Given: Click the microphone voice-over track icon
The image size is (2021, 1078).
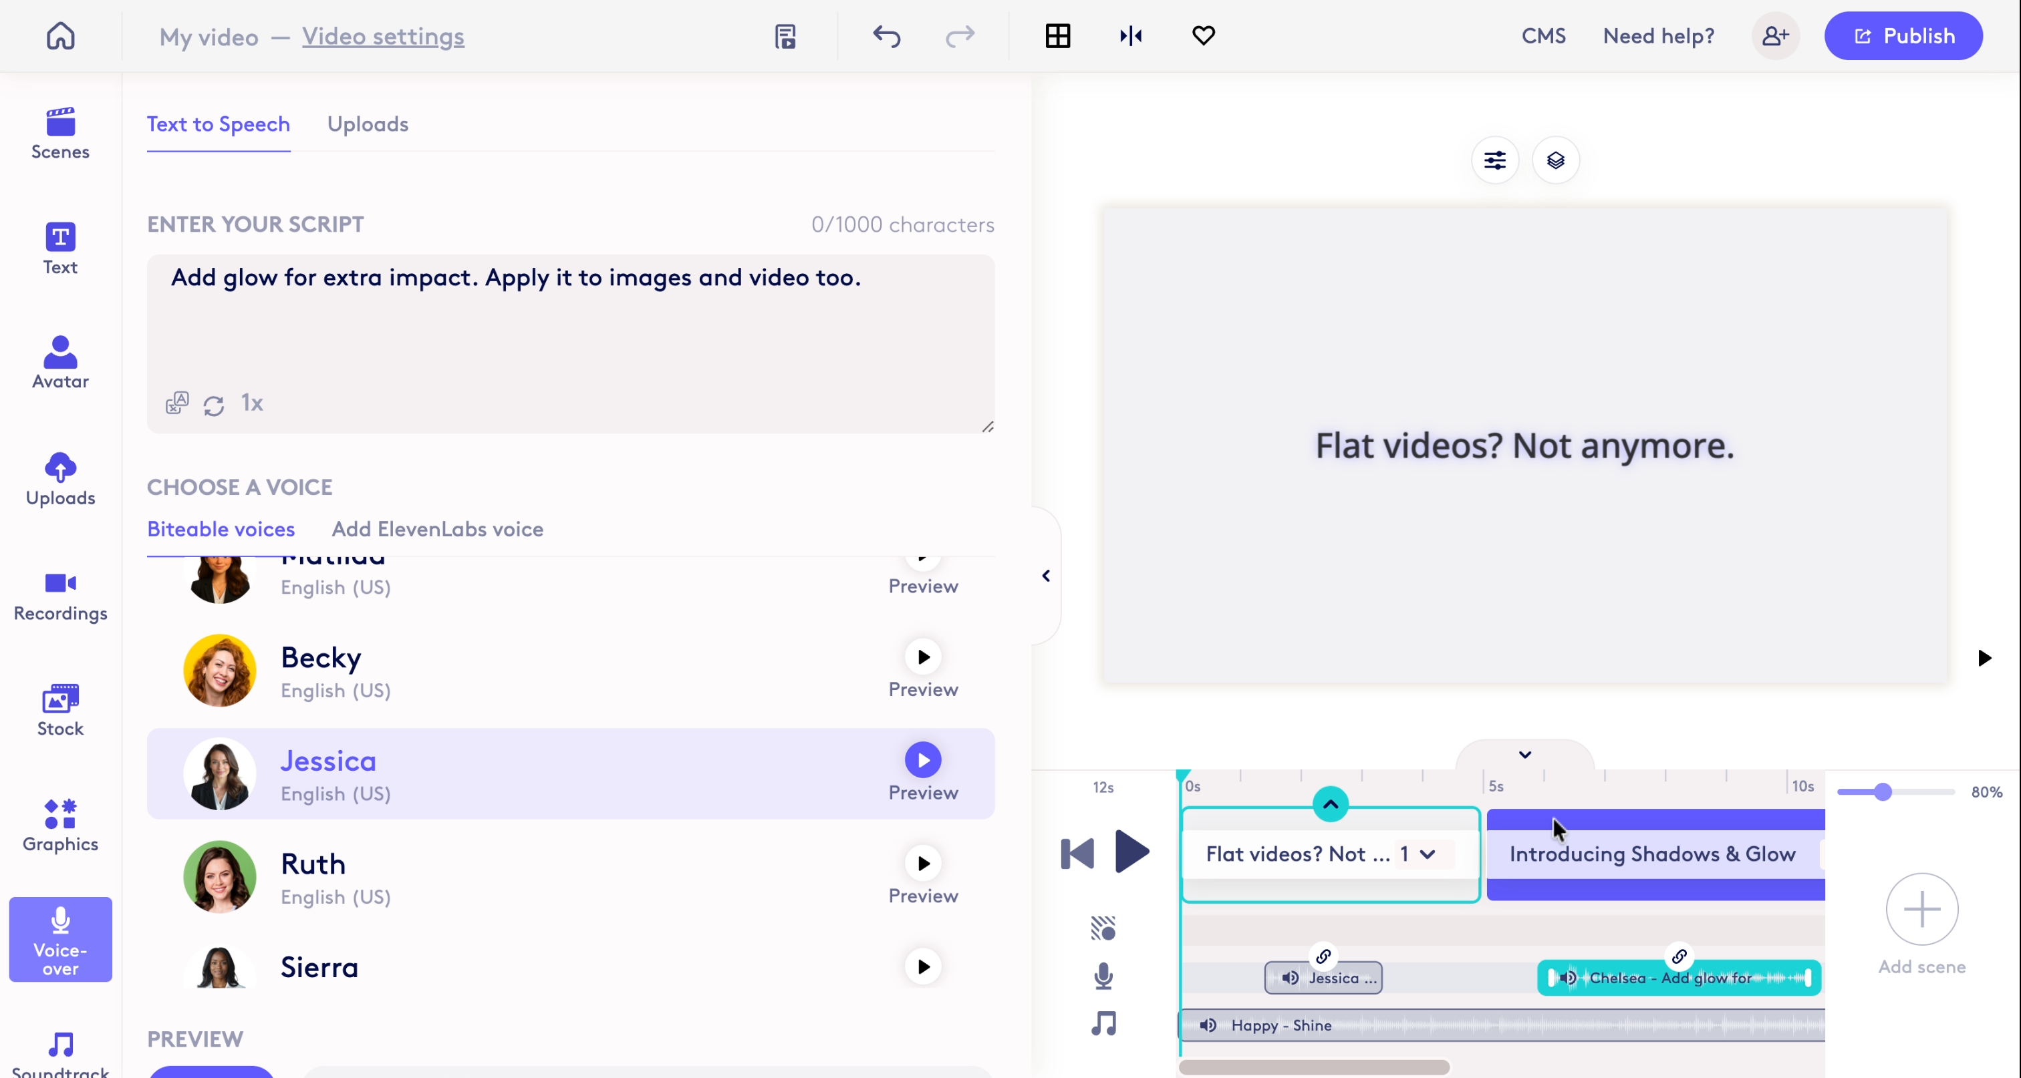Looking at the screenshot, I should (x=1103, y=976).
